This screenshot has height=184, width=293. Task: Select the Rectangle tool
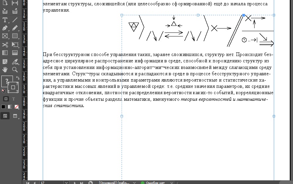(15, 36)
